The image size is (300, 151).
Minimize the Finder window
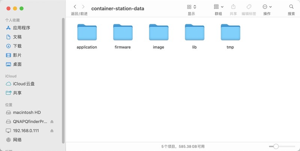coord(15,8)
